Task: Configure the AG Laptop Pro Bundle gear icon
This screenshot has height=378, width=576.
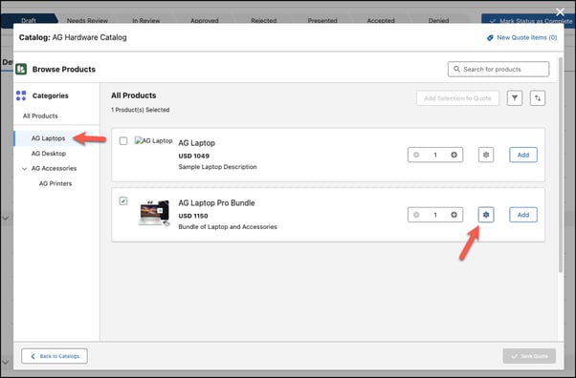Action: pyautogui.click(x=486, y=215)
